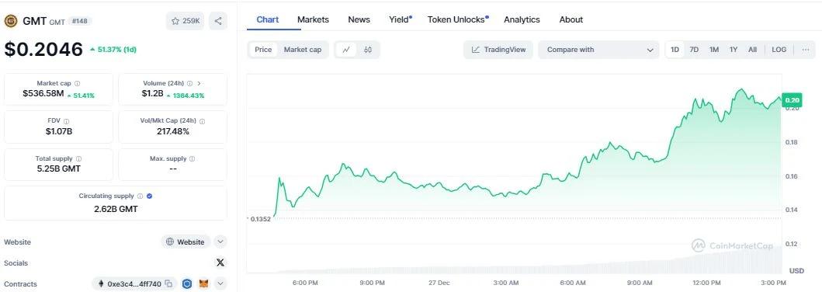Viewport: 822px width, 292px height.
Task: Open the X social link icon
Action: click(x=220, y=262)
